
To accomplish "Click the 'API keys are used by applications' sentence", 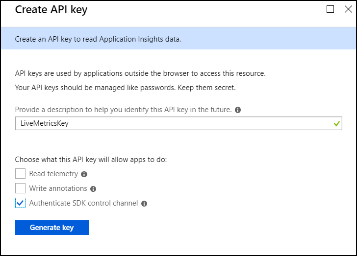I will (140, 73).
